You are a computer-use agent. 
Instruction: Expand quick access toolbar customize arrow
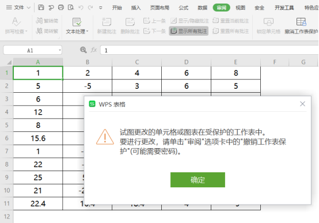(x=101, y=7)
